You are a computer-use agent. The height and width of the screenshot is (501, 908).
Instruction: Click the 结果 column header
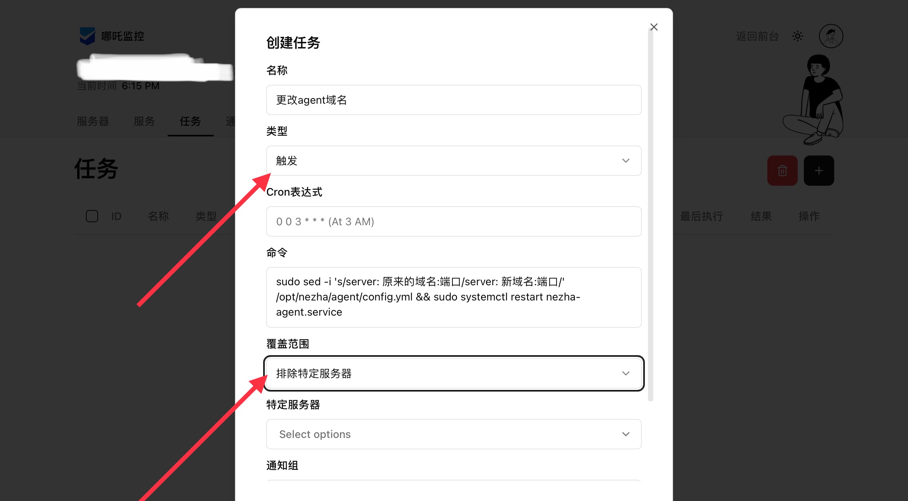761,216
